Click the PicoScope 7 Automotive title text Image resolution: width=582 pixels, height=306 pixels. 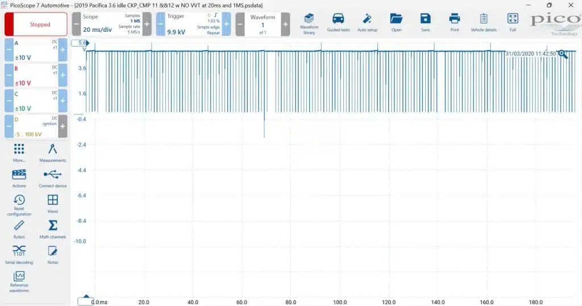coord(40,5)
